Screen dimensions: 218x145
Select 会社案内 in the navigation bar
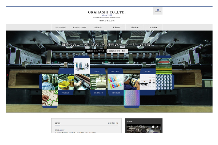[98, 28]
